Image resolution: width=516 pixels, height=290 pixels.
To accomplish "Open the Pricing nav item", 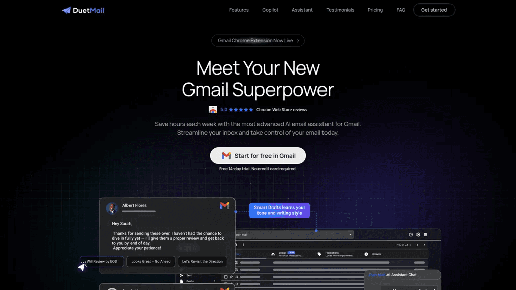I will pyautogui.click(x=375, y=10).
